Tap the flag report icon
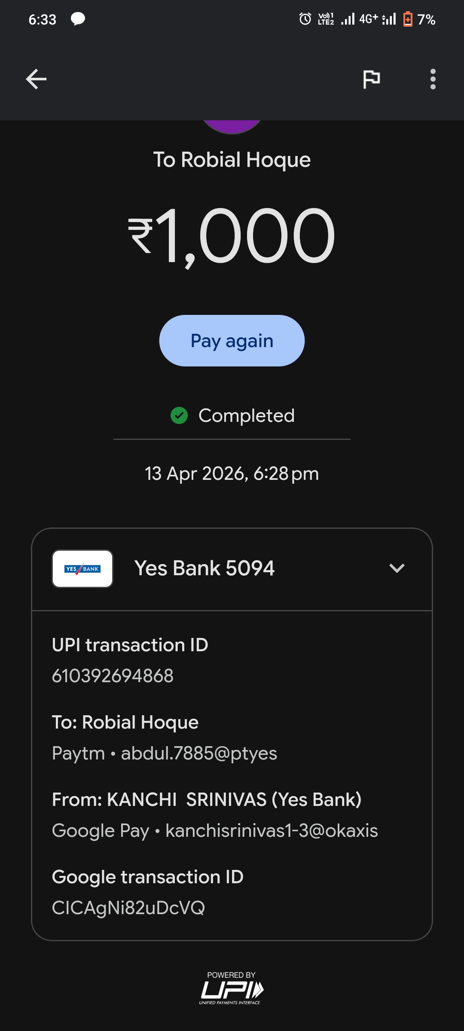The width and height of the screenshot is (464, 1031). pos(371,79)
